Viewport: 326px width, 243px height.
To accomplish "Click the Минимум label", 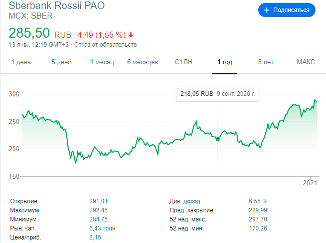I will tap(23, 219).
